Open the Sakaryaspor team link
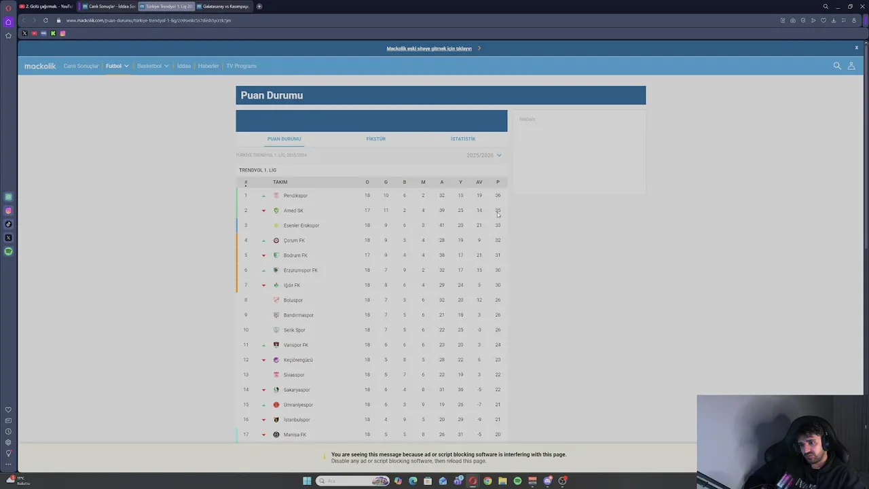Screen dimensions: 869x489 pyautogui.click(x=297, y=390)
